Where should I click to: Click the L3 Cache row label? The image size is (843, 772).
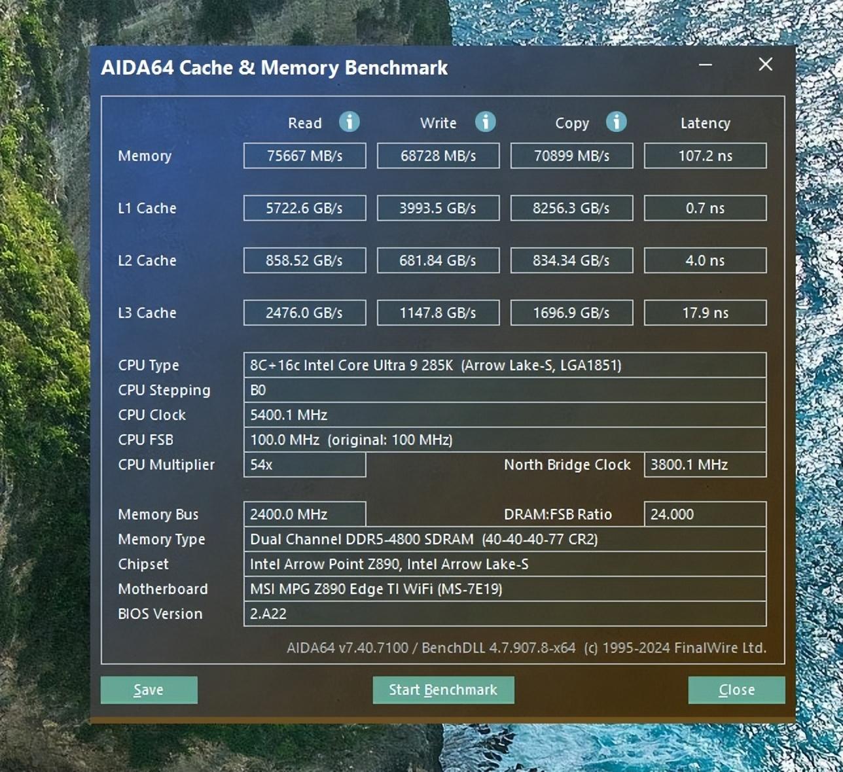click(x=147, y=313)
